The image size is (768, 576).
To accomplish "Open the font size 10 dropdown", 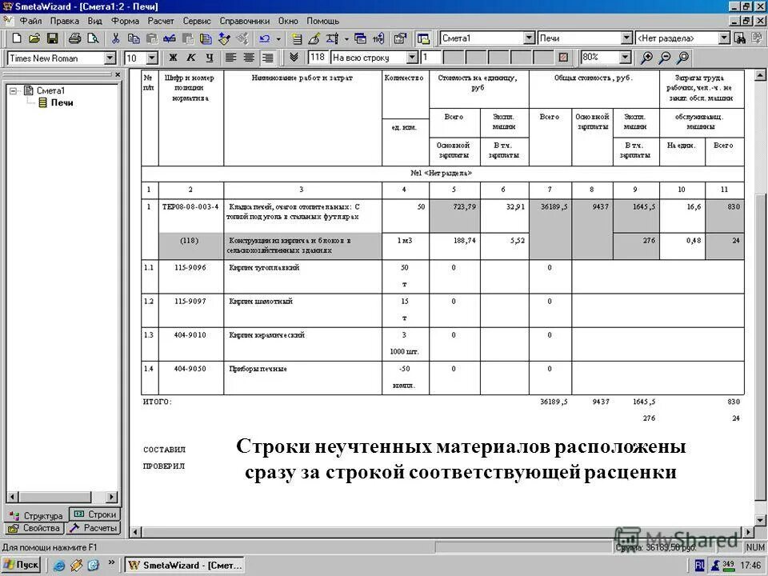I will (152, 58).
